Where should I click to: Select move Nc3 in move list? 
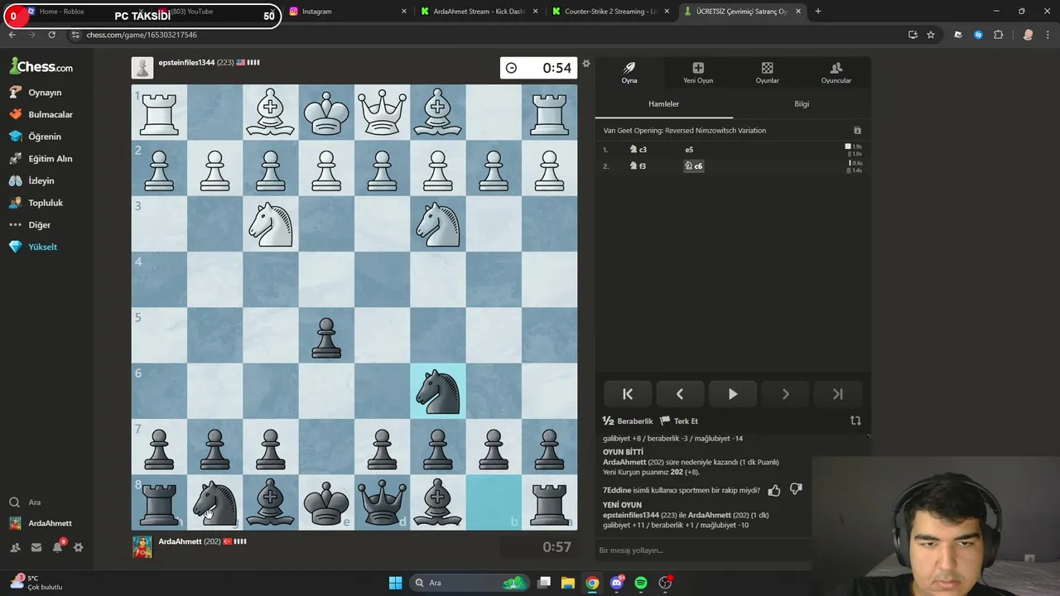pyautogui.click(x=638, y=150)
